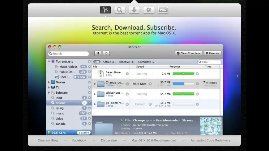Click the download arrow toolbar icon
Viewport: 269px width, 151px height.
coord(134,10)
